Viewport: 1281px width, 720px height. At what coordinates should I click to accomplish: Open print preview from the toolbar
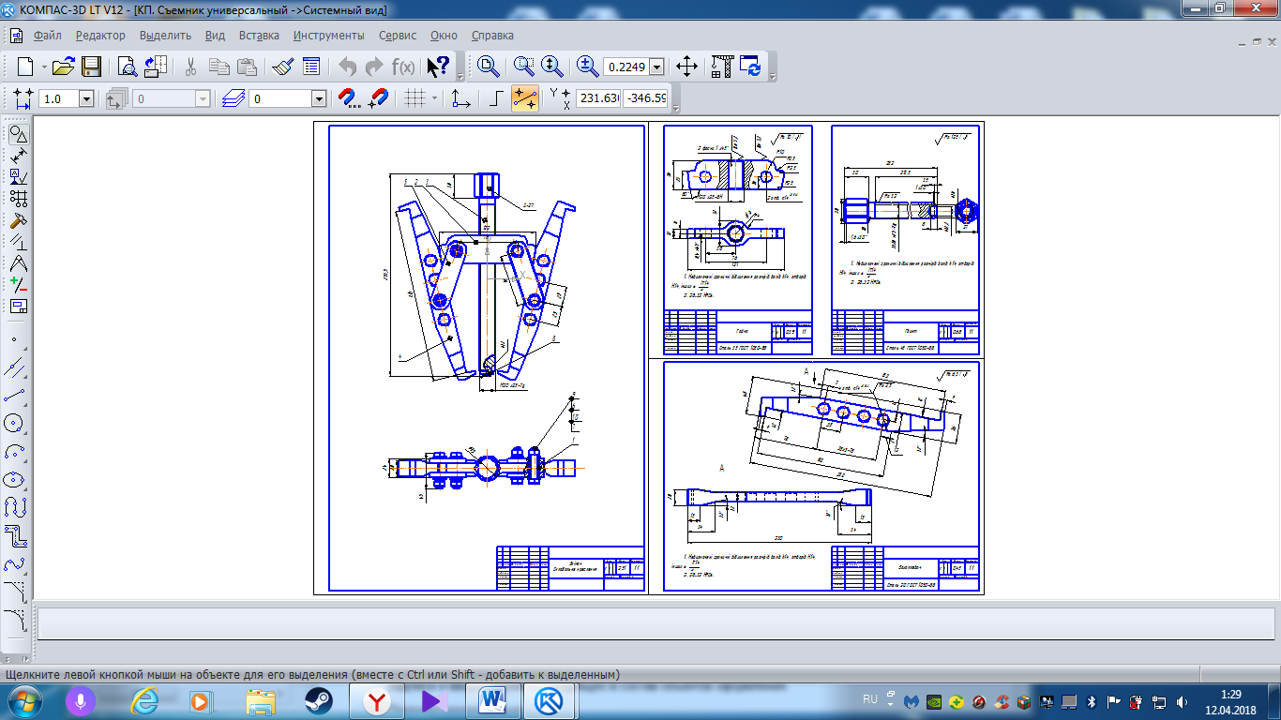click(127, 67)
